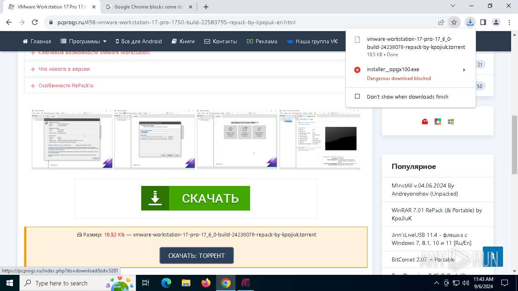The width and height of the screenshot is (518, 291).
Task: Open Наша группа VK link
Action: (312, 41)
